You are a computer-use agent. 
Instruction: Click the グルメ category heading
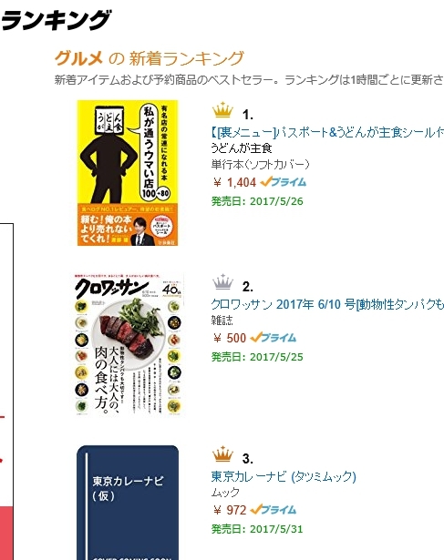[x=78, y=58]
